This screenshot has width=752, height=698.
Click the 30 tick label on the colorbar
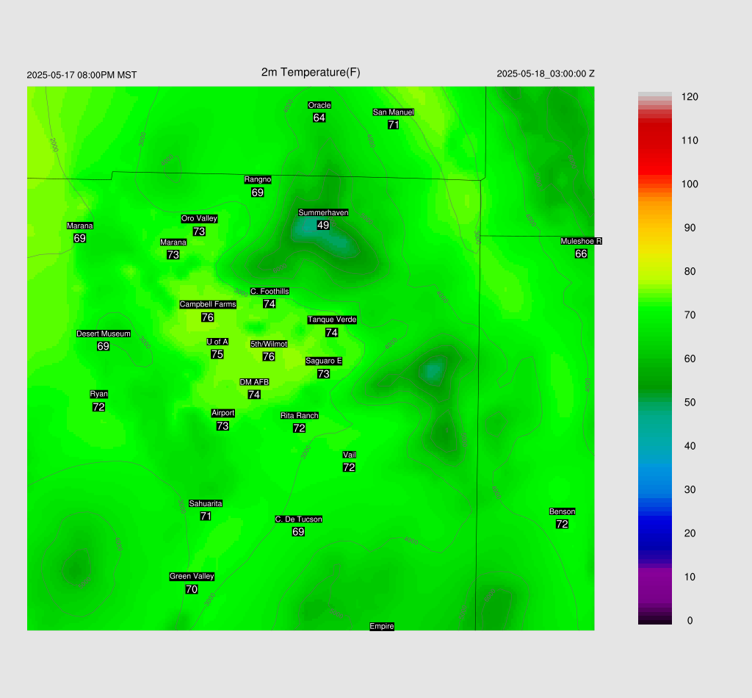[x=690, y=490]
